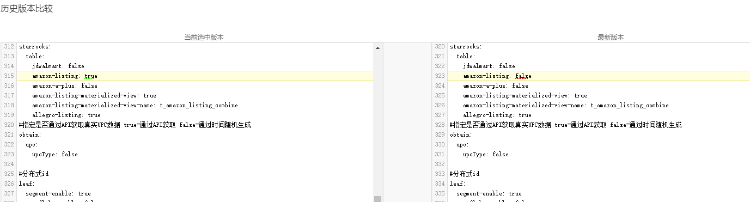This screenshot has width=750, height=202.
Task: Click #分布式id comment on line 325
Action: click(34, 174)
